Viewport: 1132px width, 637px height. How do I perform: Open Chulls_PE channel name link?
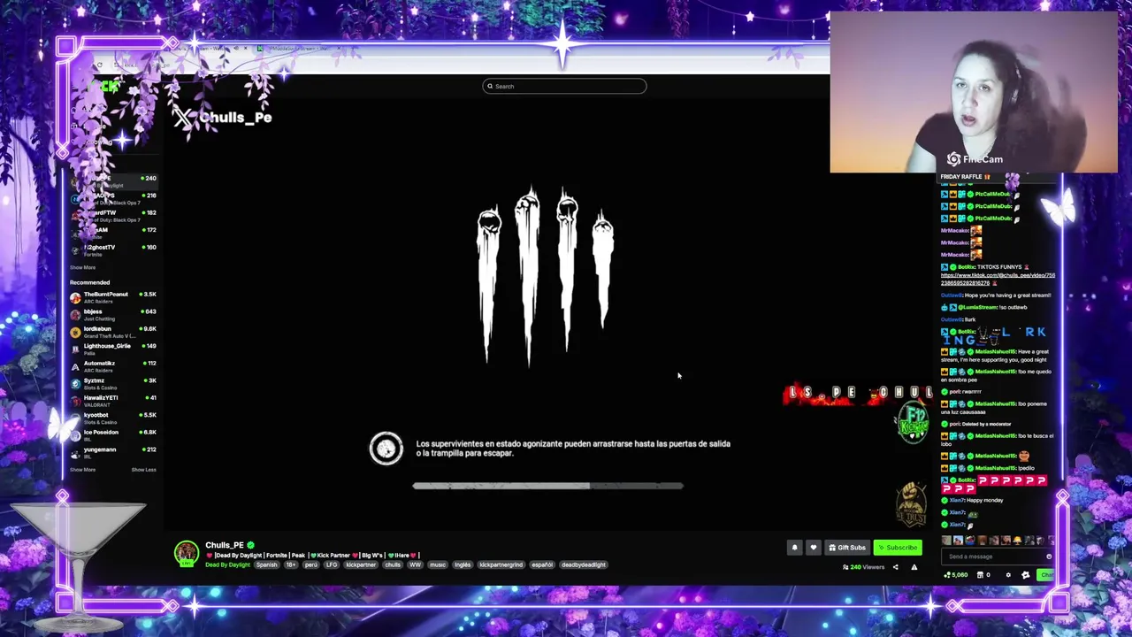coord(225,545)
